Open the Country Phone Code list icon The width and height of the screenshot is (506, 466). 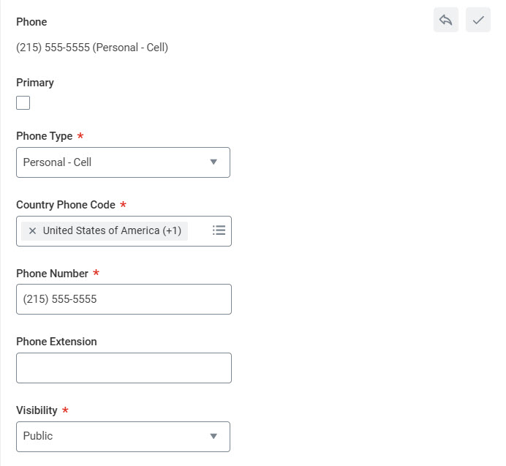click(x=219, y=230)
